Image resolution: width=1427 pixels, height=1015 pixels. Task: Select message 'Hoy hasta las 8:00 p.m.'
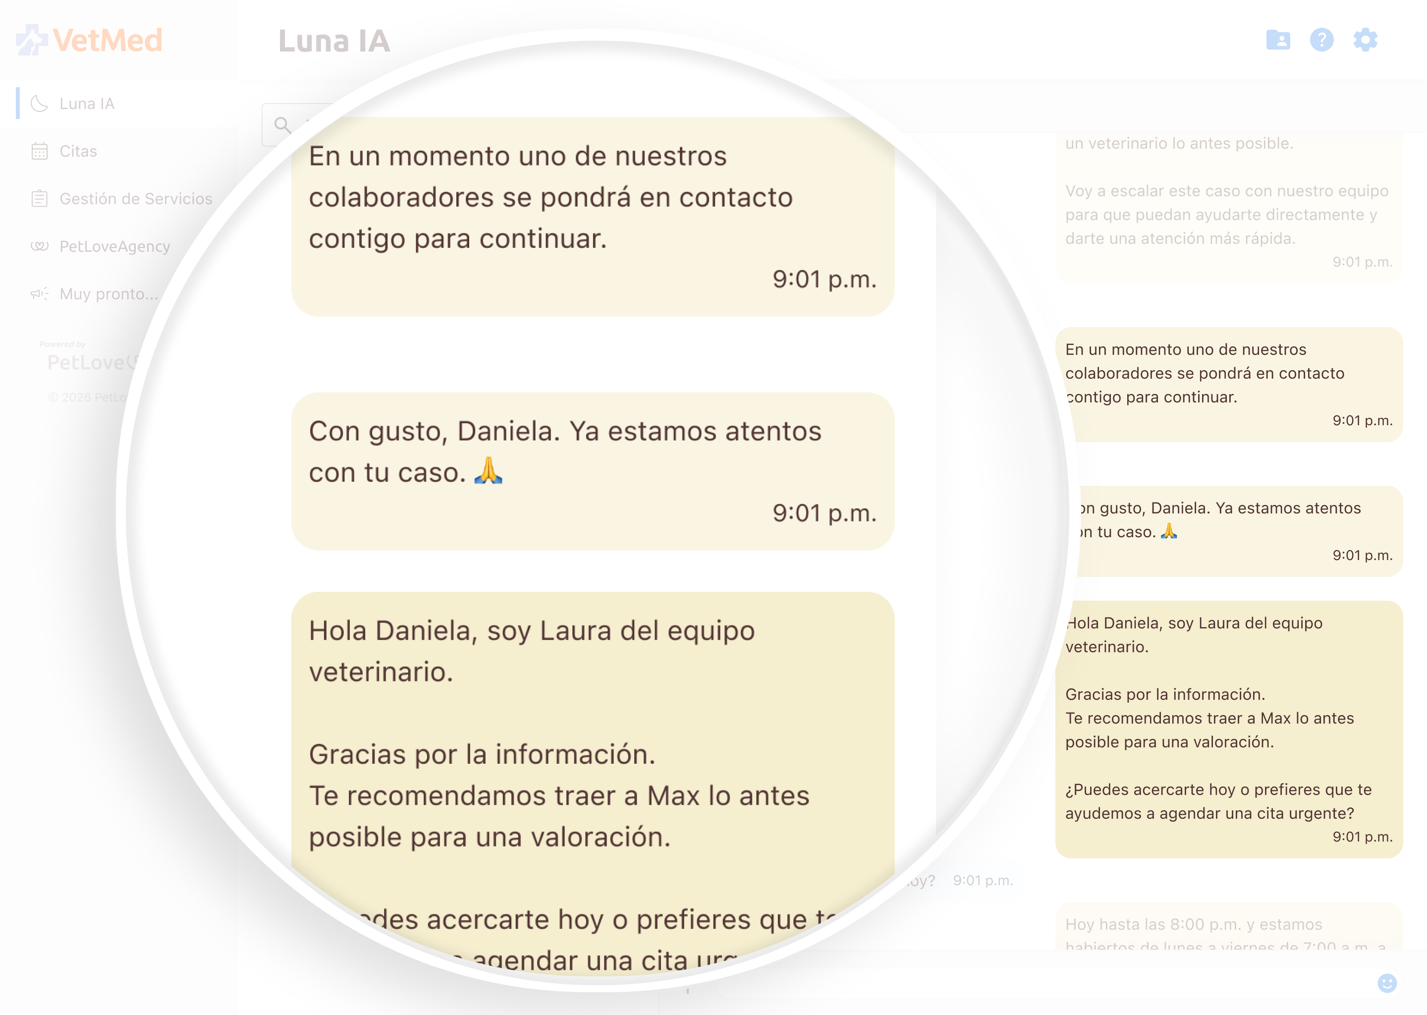coord(1229,926)
